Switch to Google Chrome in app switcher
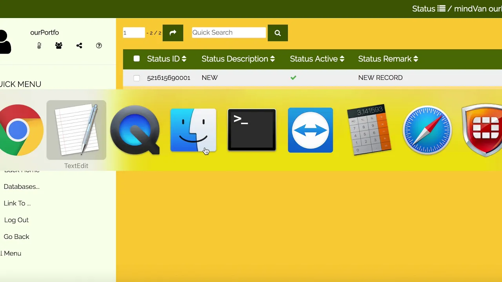 pyautogui.click(x=20, y=130)
